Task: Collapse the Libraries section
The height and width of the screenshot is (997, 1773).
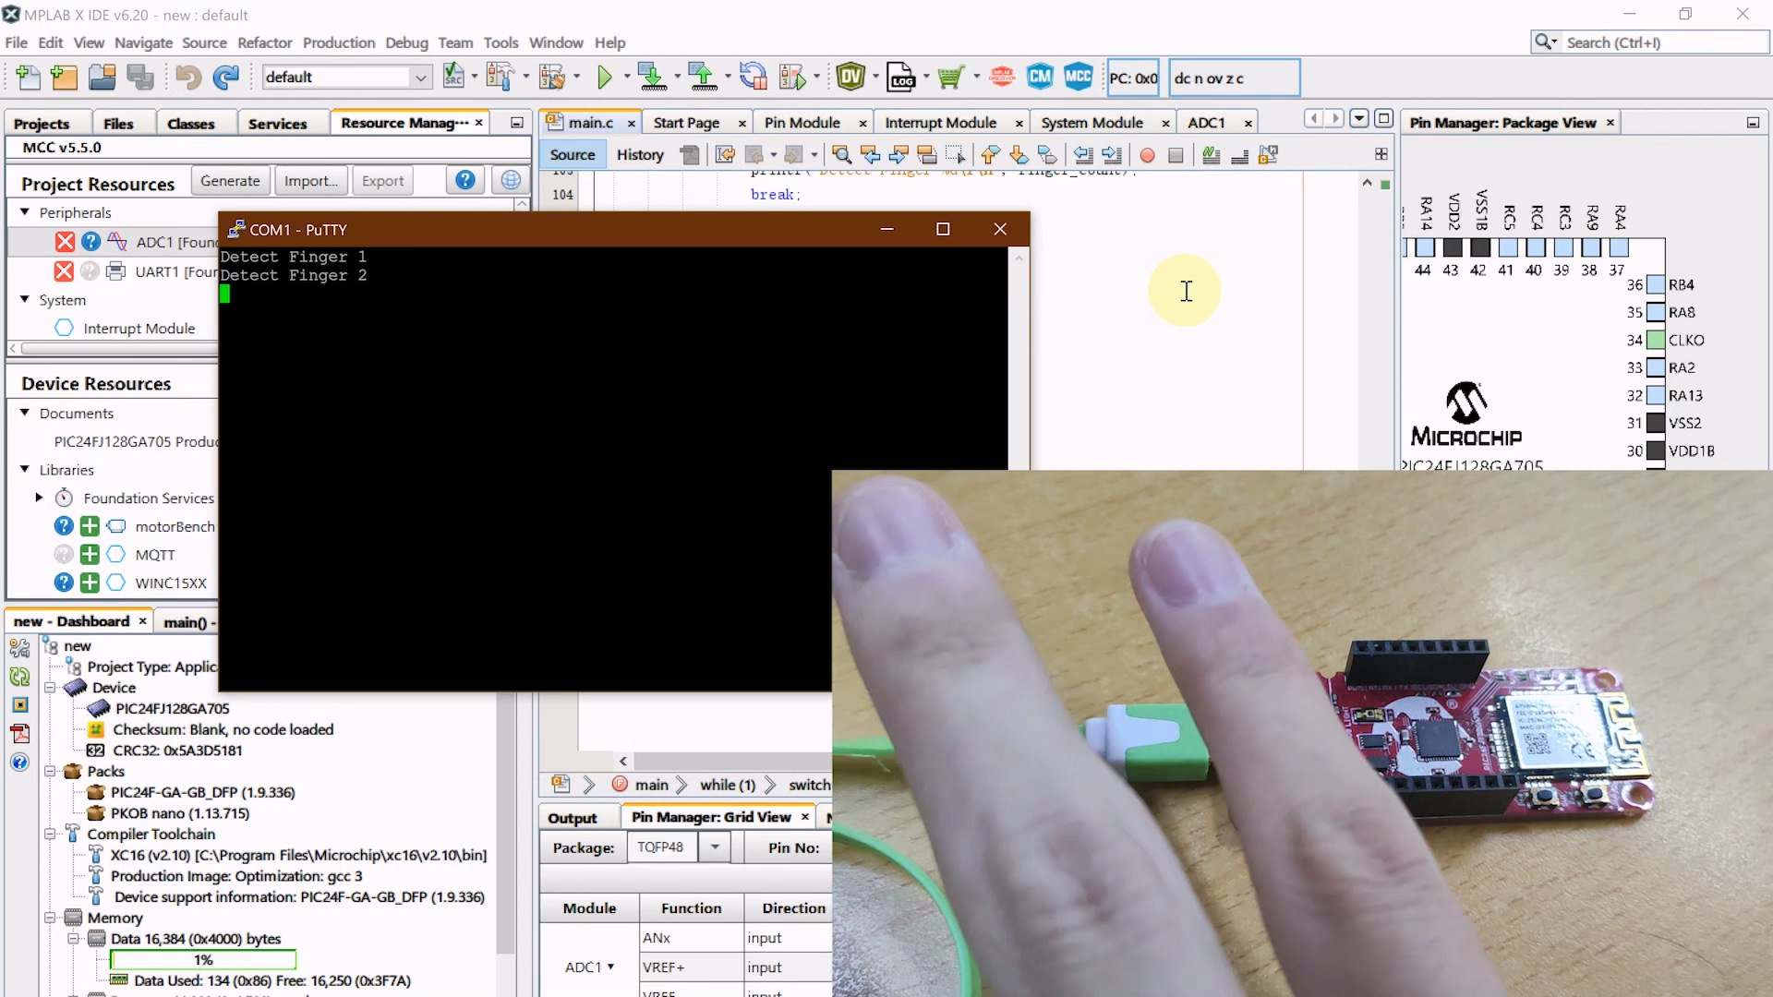Action: point(25,469)
